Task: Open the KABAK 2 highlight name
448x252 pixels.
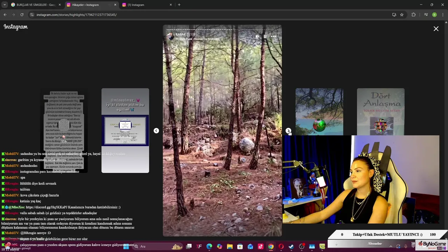Action: [182, 34]
